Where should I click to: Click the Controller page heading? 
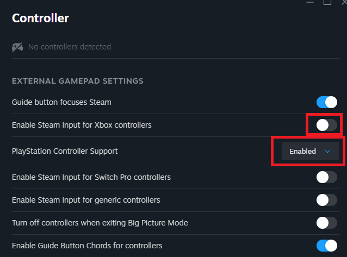(40, 18)
